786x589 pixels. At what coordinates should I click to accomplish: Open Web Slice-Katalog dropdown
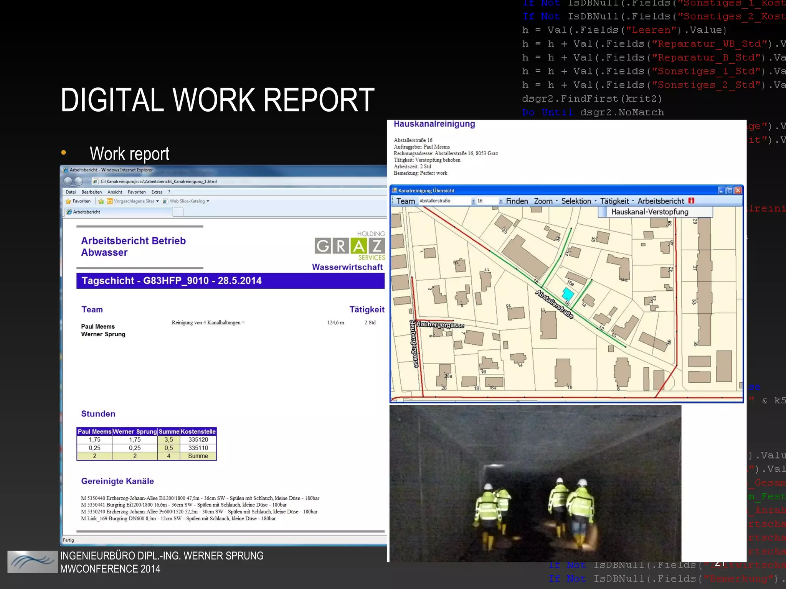pyautogui.click(x=186, y=201)
